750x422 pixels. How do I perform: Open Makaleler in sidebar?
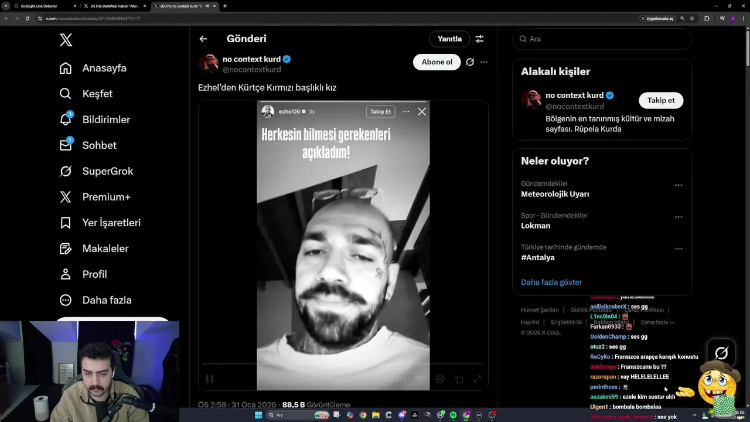94,249
